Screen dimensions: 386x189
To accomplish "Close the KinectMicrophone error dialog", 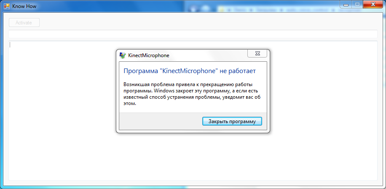I will (257, 53).
